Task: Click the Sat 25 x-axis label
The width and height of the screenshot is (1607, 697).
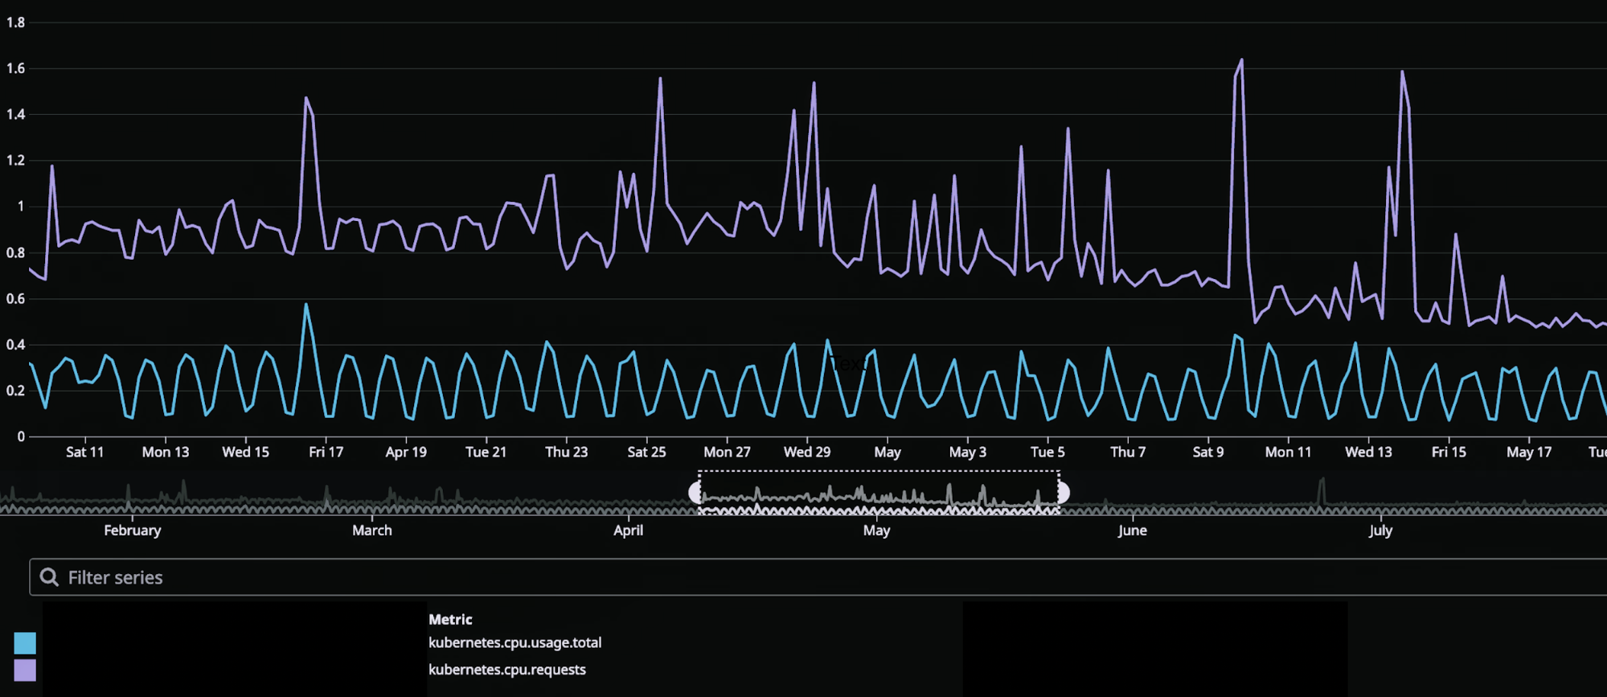Action: [647, 452]
